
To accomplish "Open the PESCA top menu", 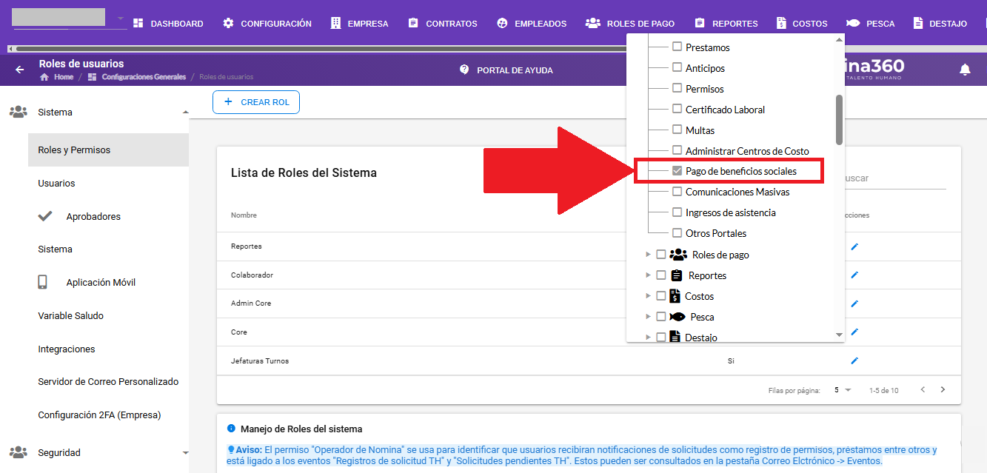I will tap(871, 23).
